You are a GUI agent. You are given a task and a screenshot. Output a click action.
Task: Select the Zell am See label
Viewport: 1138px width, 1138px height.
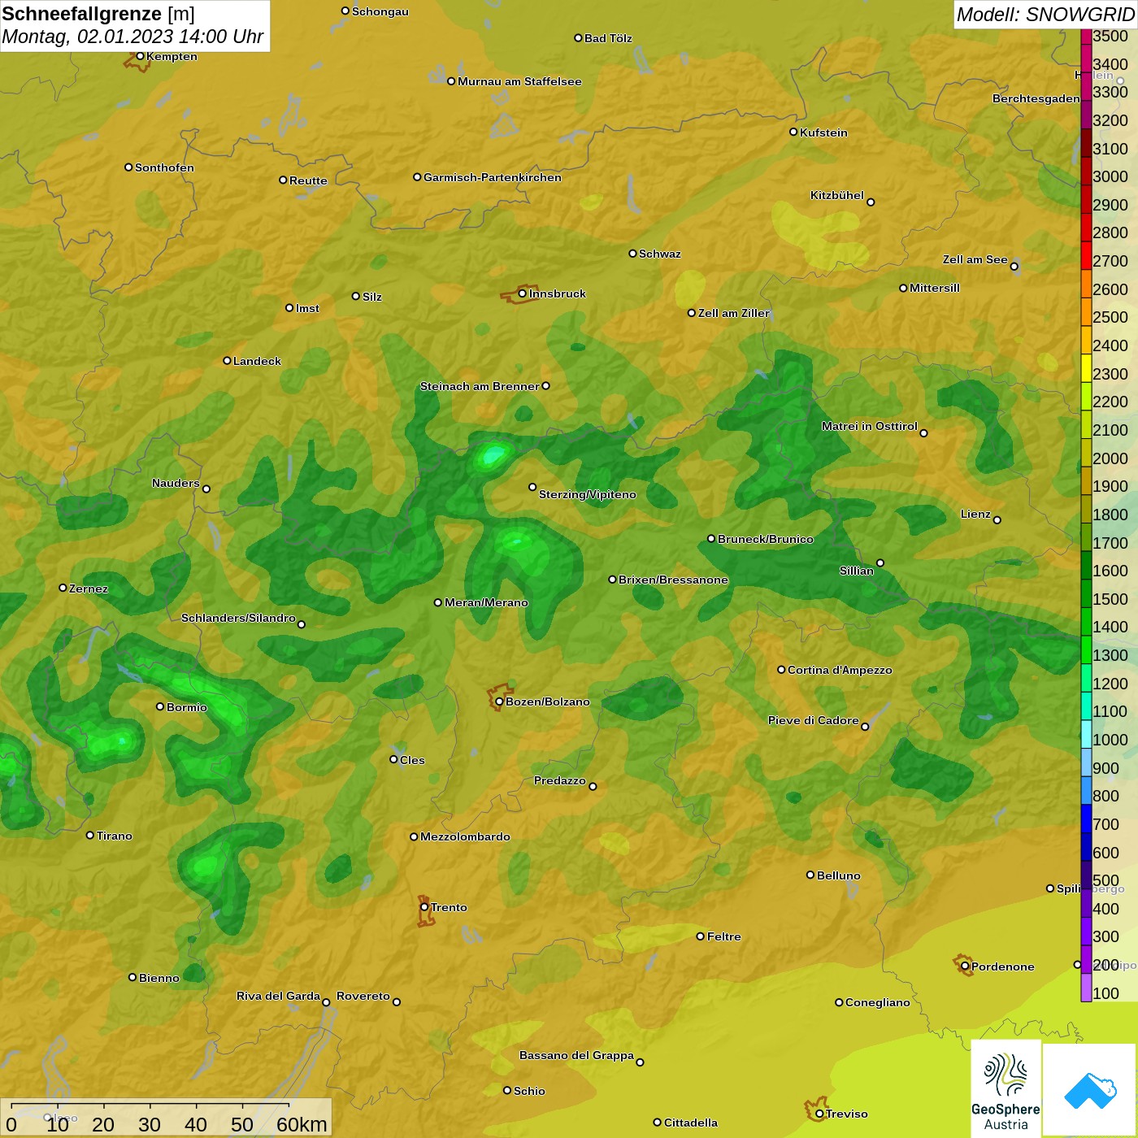975,259
